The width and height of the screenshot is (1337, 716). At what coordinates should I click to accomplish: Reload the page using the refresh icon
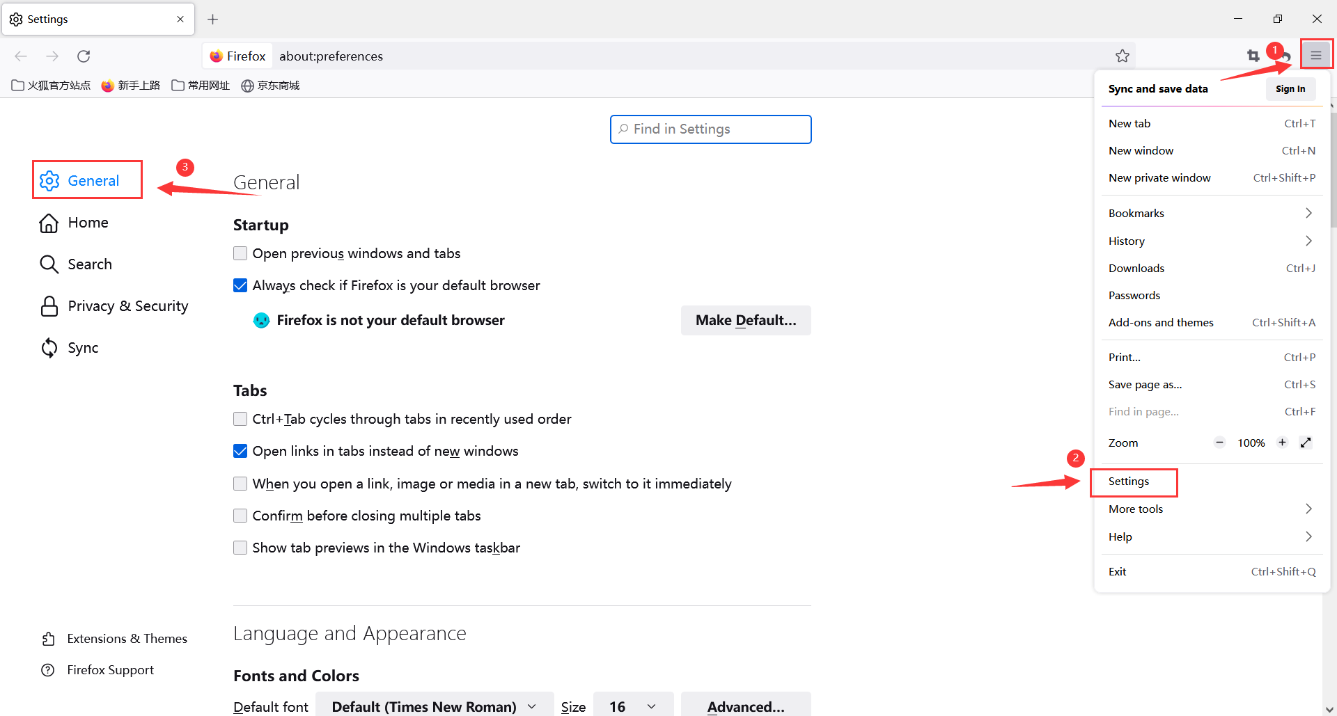click(x=84, y=56)
